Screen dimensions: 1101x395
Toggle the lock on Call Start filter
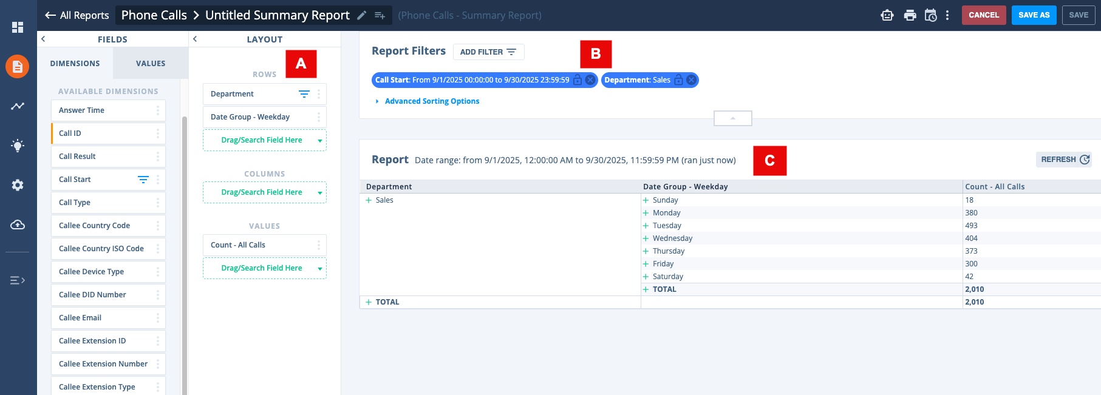(578, 80)
